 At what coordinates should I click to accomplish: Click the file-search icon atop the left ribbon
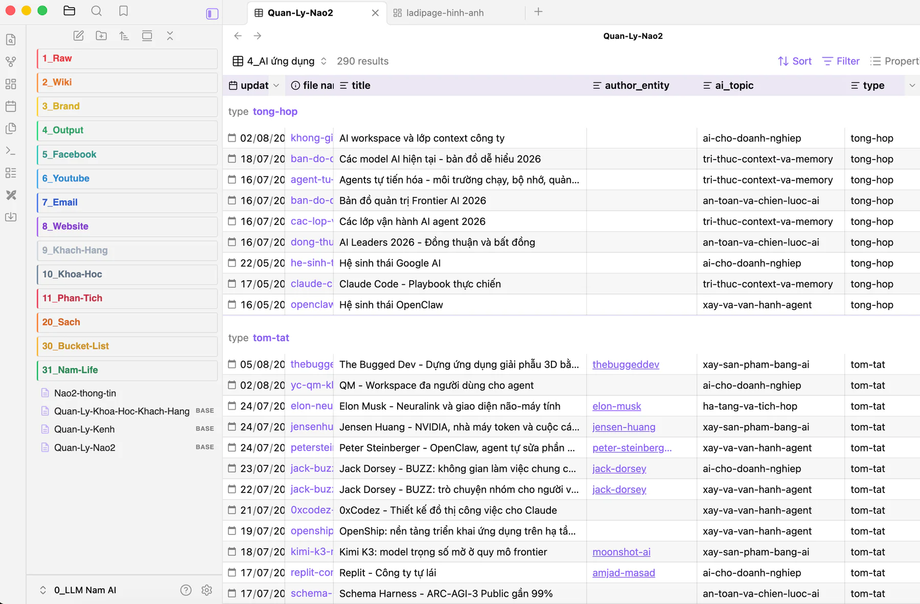[11, 39]
